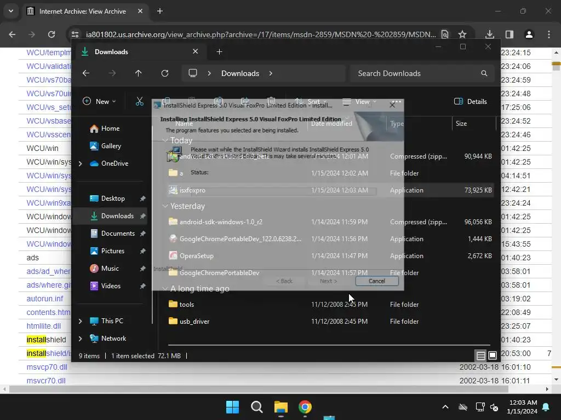Open the New item menu in File Explorer

pyautogui.click(x=100, y=101)
